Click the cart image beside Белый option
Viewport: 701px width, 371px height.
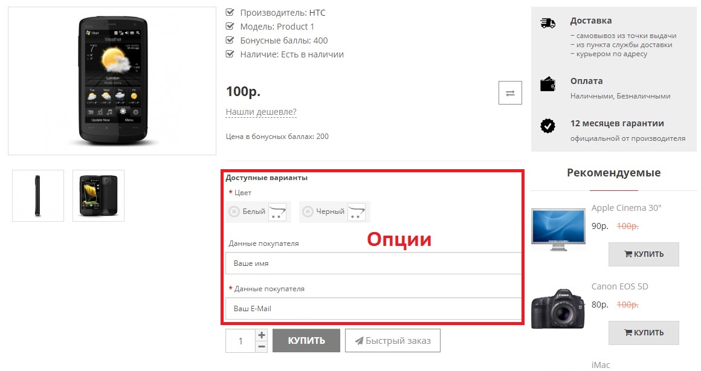[277, 211]
